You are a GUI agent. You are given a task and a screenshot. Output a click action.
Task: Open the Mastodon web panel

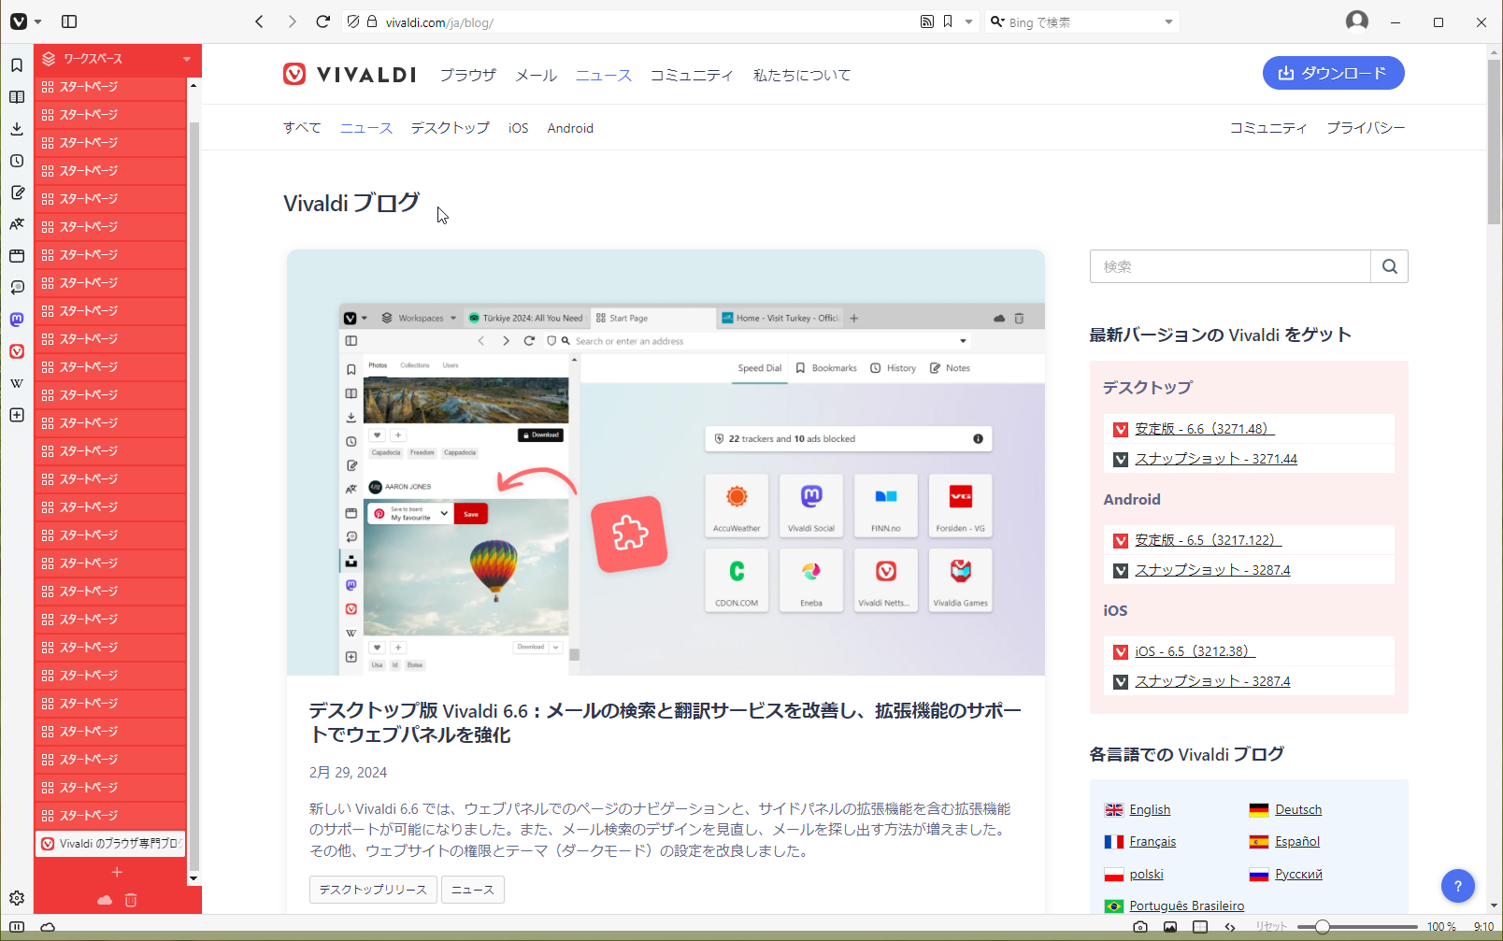(x=17, y=319)
